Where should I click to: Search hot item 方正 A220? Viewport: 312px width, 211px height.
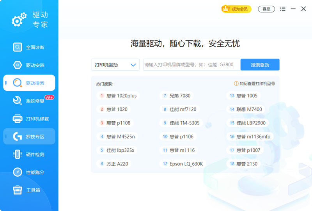[114, 164]
